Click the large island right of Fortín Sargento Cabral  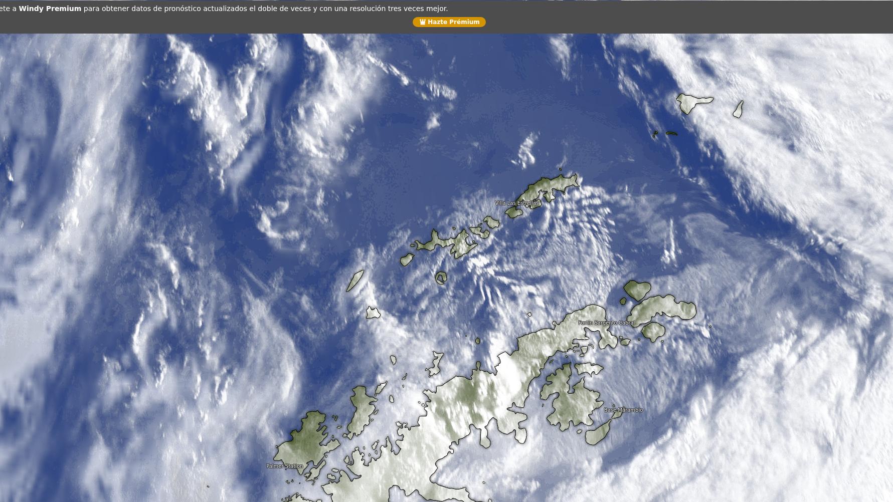[664, 307]
